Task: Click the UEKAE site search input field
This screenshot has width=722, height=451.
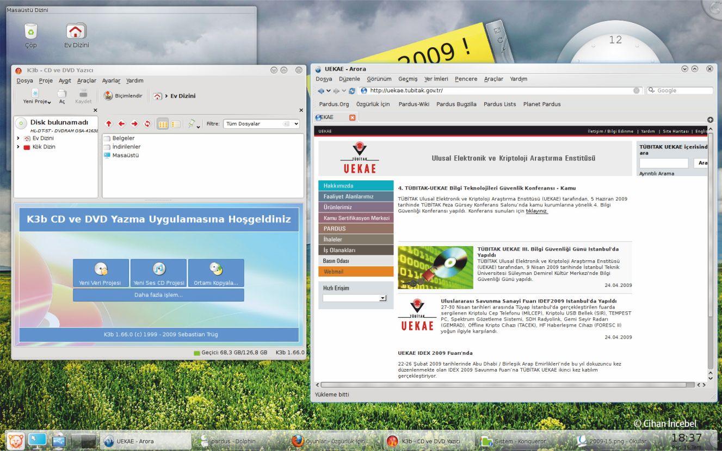Action: [664, 163]
